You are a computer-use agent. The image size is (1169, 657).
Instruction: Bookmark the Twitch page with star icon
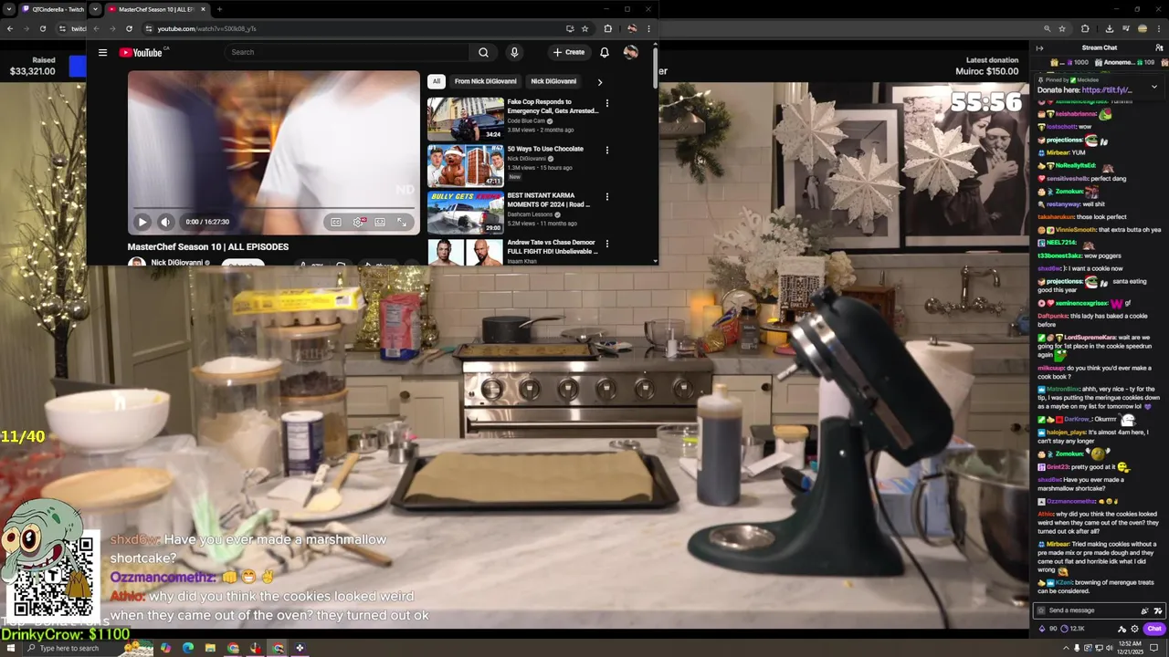coord(1061,28)
